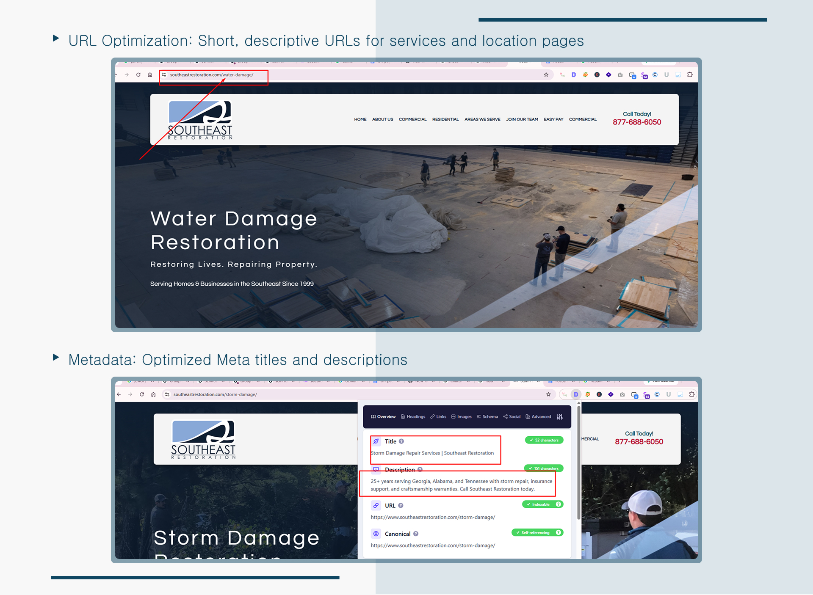Open Schema tab in SEO panel
Screen dimensions: 813x595
coord(487,417)
